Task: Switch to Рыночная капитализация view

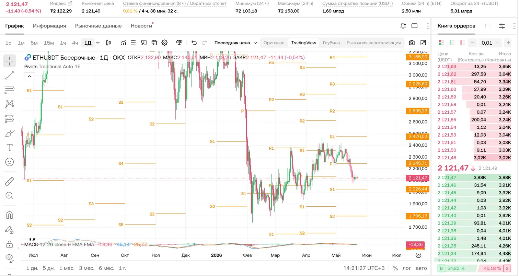Action: (374, 43)
